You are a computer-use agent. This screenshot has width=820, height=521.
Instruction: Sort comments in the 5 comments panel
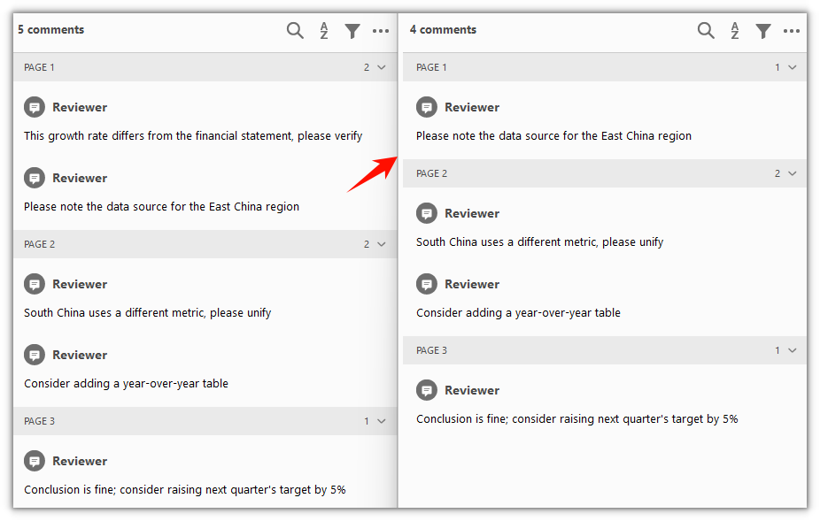coord(324,30)
